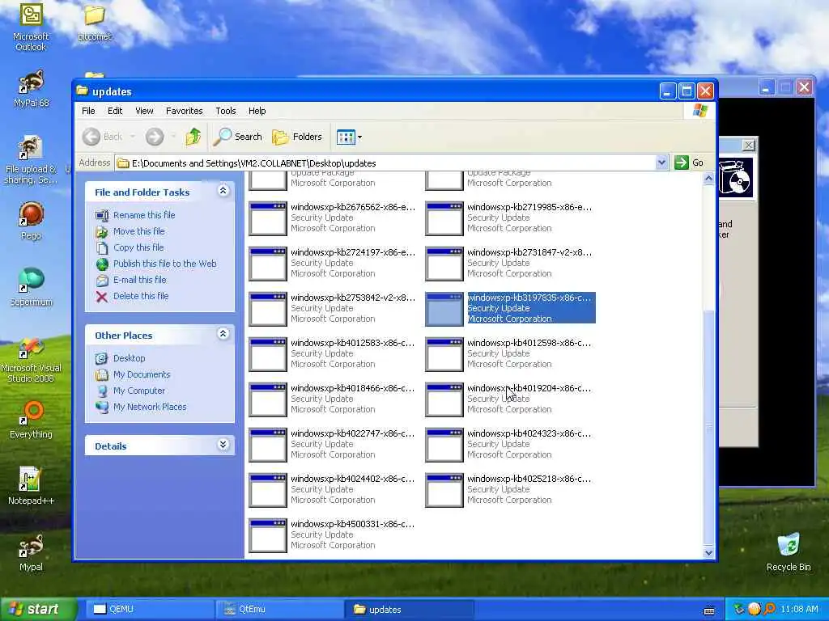Screen dimensions: 829x621
Task: Click E-mail this file
Action: click(139, 280)
